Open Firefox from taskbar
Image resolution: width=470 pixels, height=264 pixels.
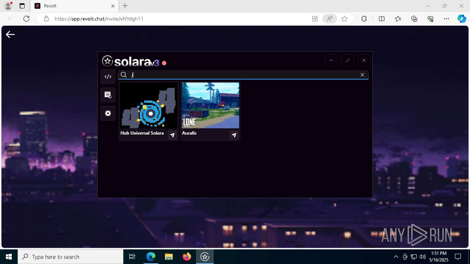[x=187, y=257]
